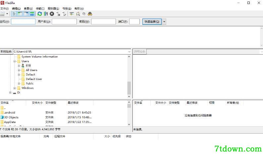Expand the D: drive node
This screenshot has height=155, width=263.
[x=10, y=93]
